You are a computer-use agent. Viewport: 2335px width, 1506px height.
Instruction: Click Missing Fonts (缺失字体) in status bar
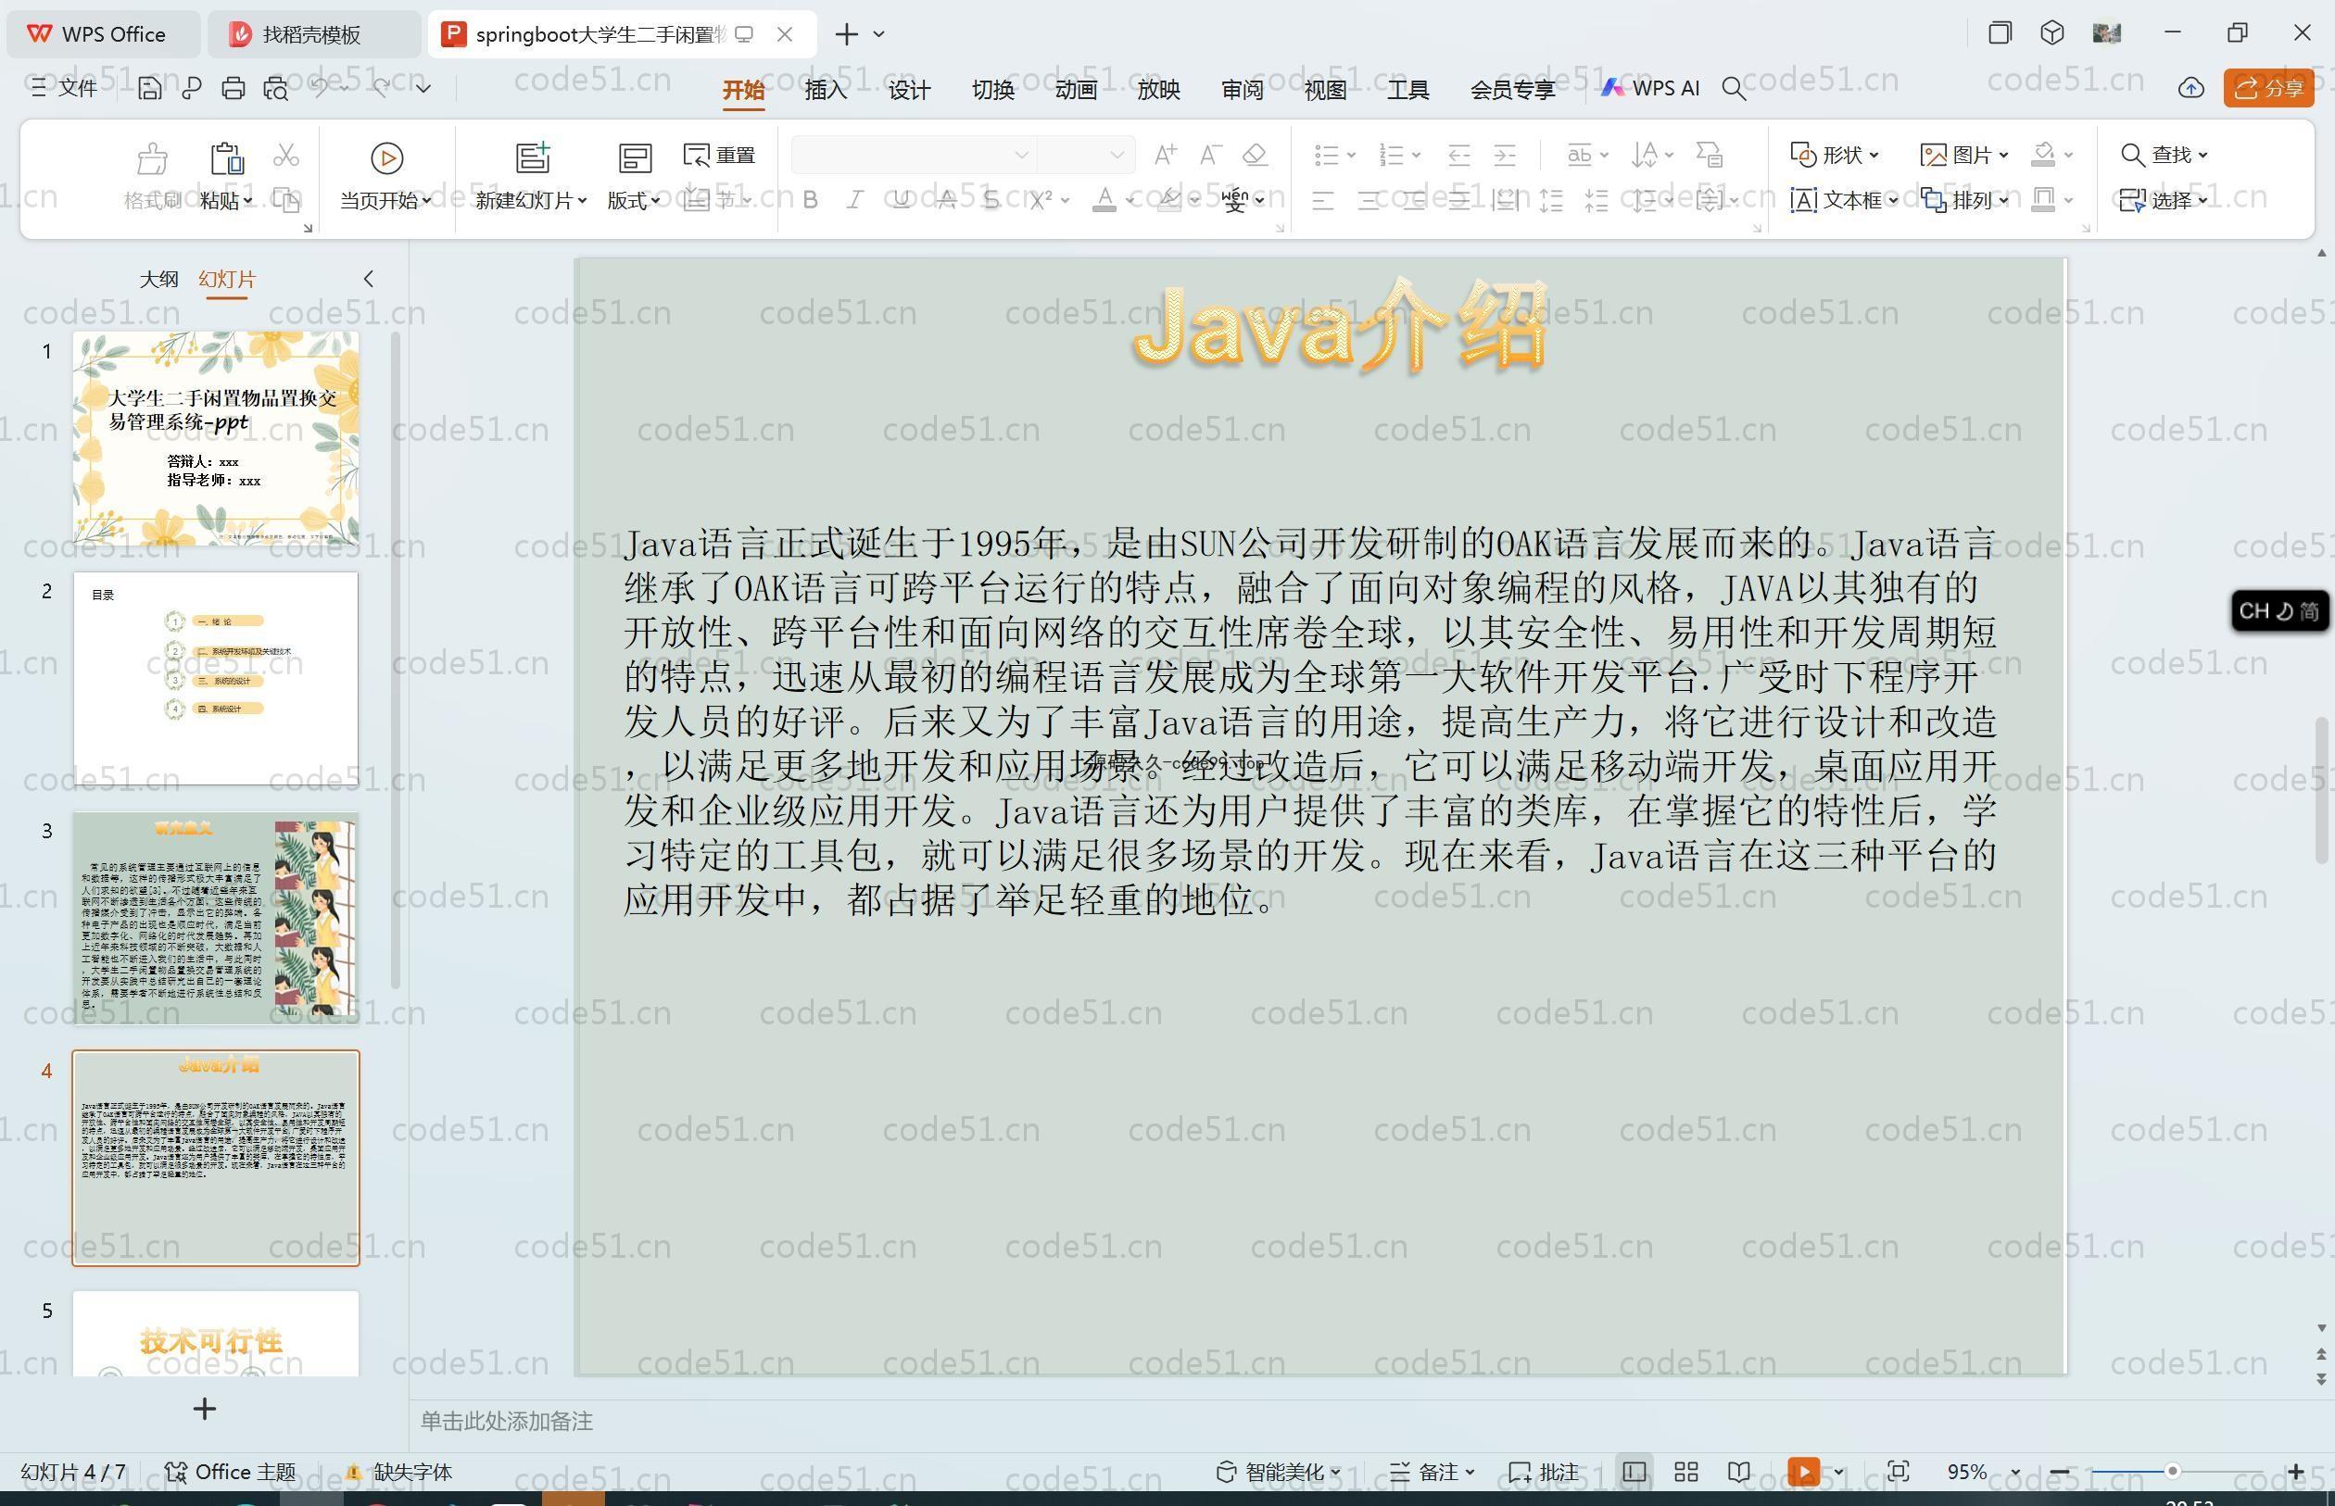pos(399,1472)
